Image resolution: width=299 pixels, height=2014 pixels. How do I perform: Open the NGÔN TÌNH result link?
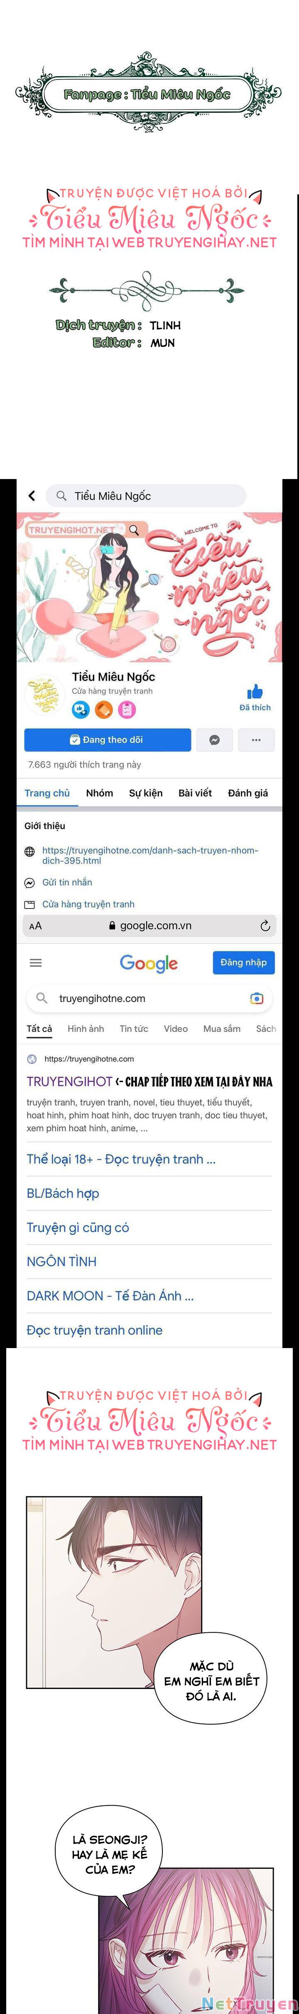(62, 1261)
